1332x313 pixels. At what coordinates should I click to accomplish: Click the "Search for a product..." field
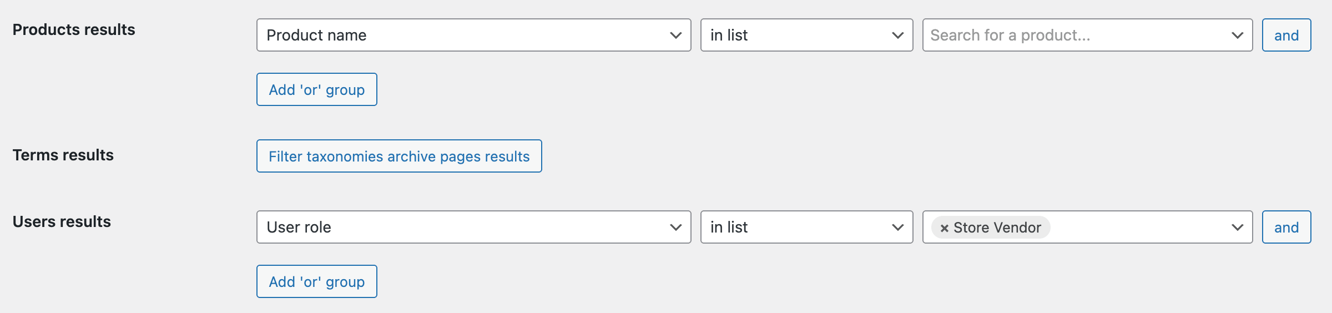coord(1071,35)
